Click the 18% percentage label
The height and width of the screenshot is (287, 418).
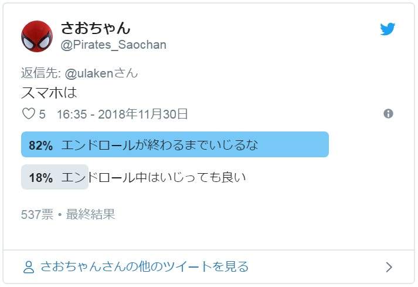[x=40, y=178]
